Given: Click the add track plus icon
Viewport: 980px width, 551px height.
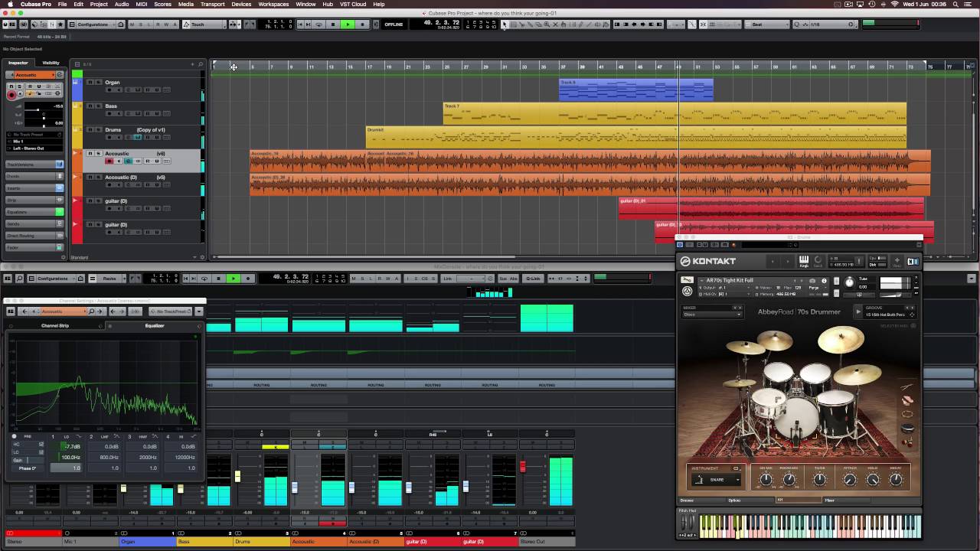Looking at the screenshot, I should [x=192, y=64].
